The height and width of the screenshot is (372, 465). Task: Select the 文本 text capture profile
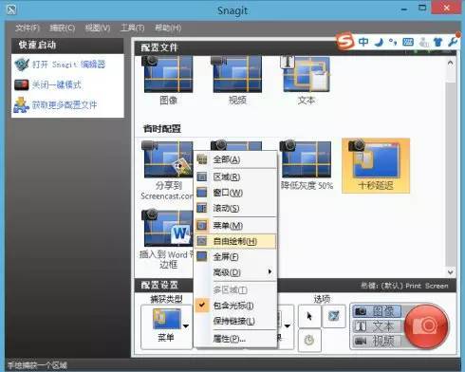click(307, 81)
